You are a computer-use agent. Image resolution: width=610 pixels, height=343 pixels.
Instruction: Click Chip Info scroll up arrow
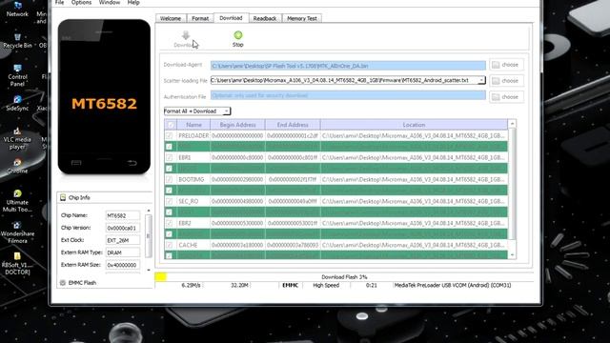point(149,211)
